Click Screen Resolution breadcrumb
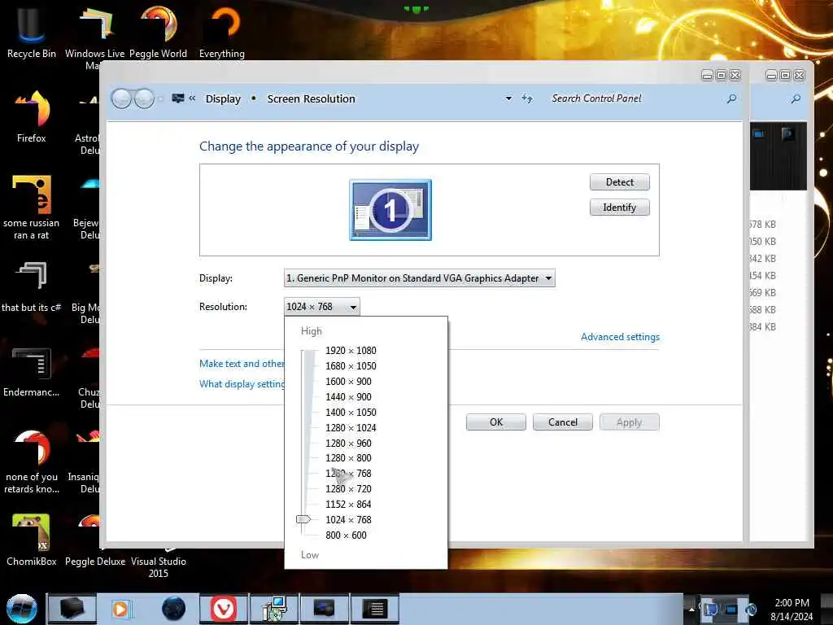Image resolution: width=833 pixels, height=625 pixels. pyautogui.click(x=312, y=98)
